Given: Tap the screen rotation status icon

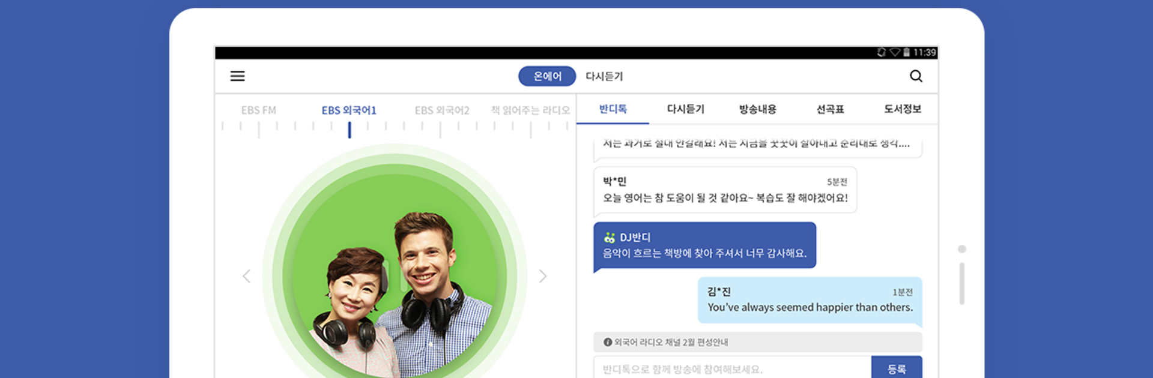Looking at the screenshot, I should (x=881, y=52).
